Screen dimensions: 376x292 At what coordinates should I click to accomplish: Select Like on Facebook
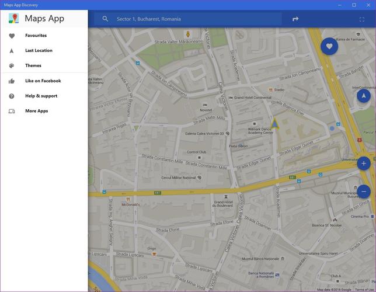coord(44,81)
